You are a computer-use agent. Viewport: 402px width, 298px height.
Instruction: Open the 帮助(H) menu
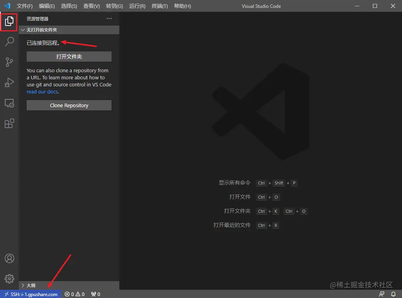click(x=182, y=6)
